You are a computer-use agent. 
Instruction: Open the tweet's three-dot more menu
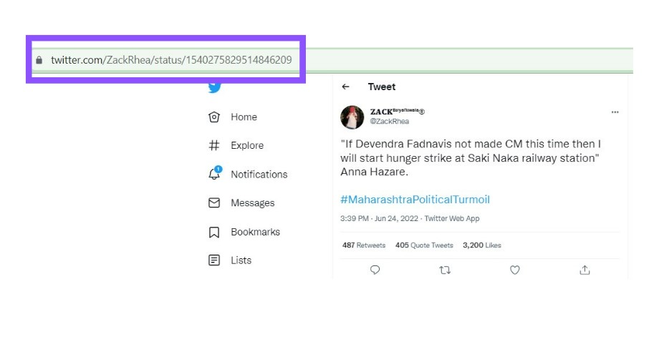[615, 112]
